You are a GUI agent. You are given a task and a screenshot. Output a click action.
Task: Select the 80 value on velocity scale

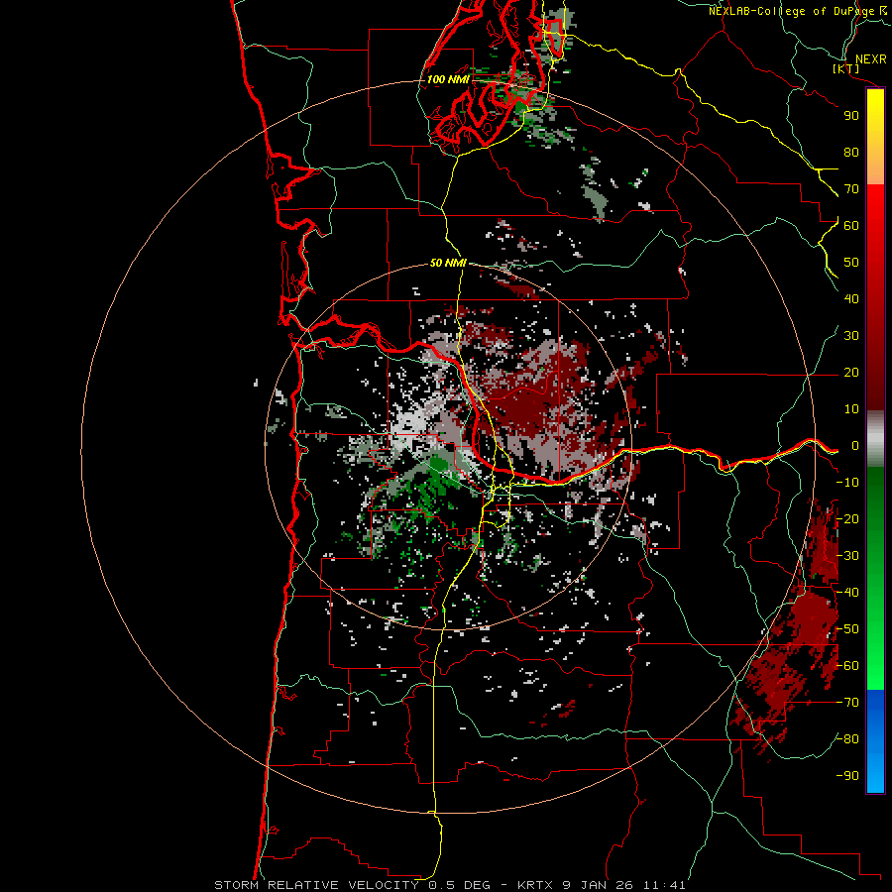pos(851,153)
